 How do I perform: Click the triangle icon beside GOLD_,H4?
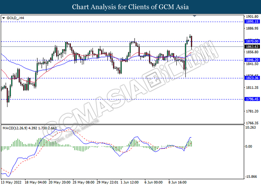point(4,17)
